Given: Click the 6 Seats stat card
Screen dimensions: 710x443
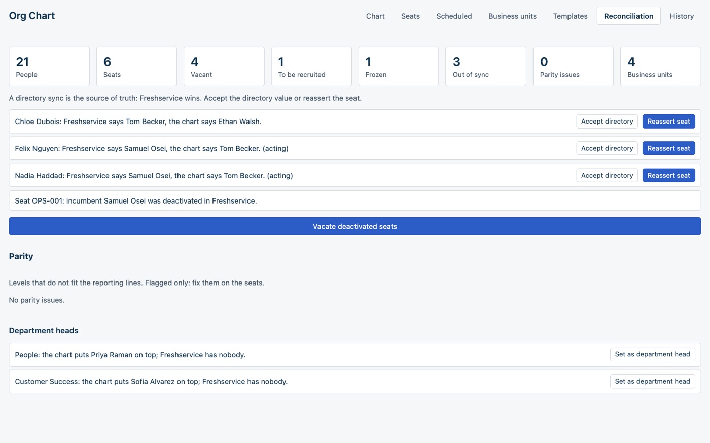Looking at the screenshot, I should (136, 66).
